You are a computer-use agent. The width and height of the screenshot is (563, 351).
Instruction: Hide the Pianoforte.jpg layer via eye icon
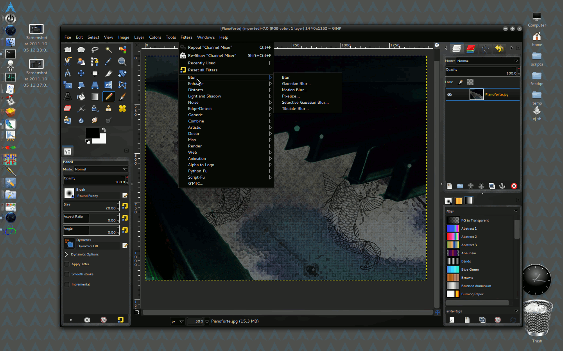pos(450,94)
